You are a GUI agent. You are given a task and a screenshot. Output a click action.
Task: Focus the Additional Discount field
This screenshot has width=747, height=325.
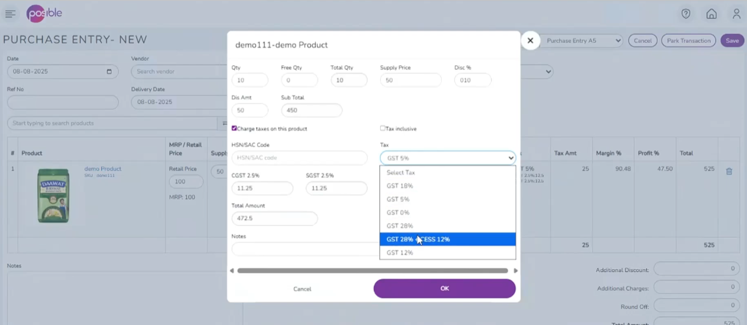pos(697,269)
